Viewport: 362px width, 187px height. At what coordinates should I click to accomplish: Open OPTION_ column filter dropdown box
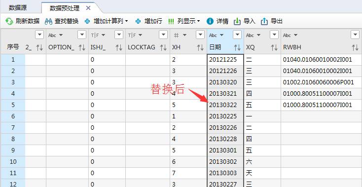[82, 35]
